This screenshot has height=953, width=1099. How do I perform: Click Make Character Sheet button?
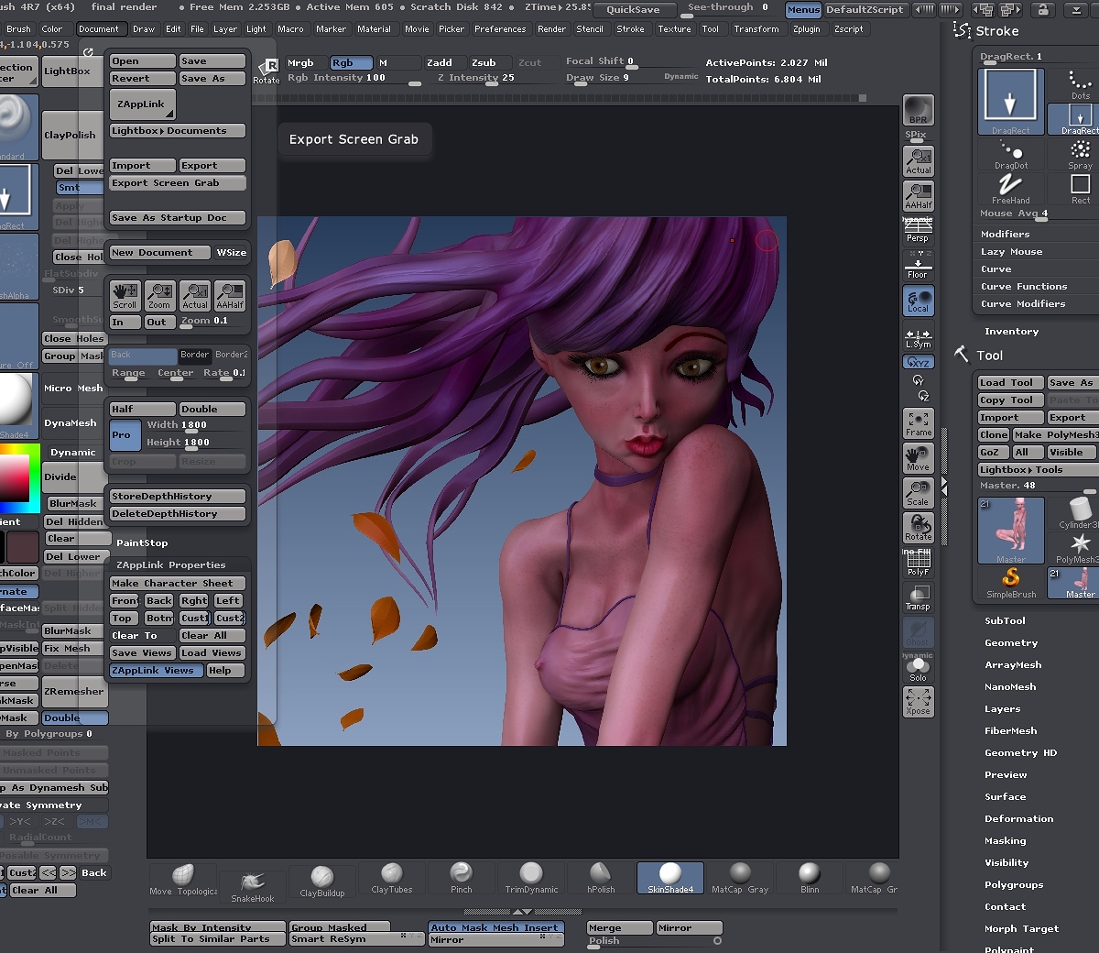(178, 583)
